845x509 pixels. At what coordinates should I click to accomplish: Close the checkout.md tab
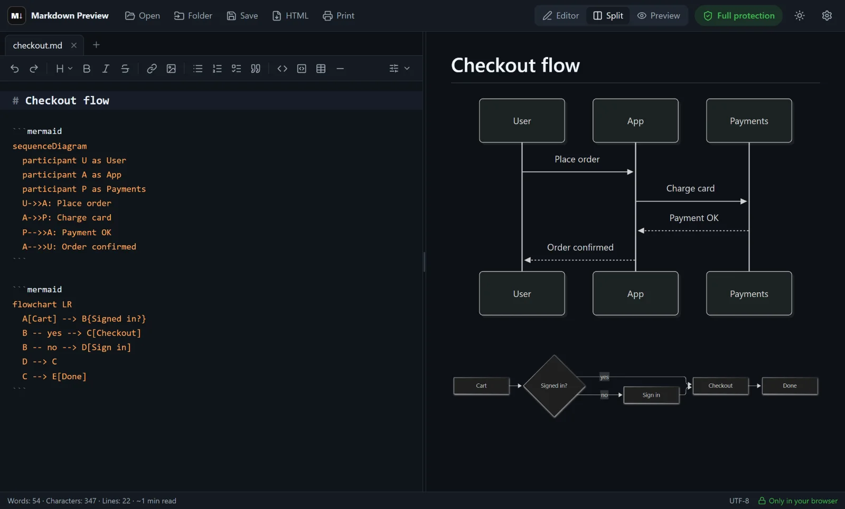coord(74,45)
